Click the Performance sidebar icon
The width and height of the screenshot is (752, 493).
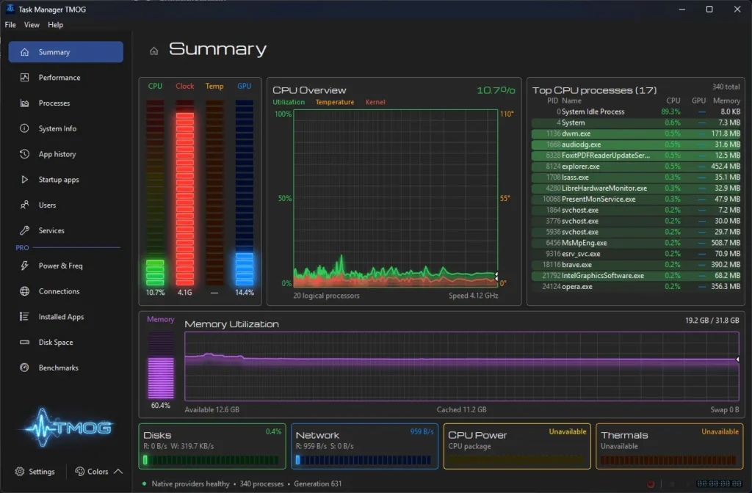(x=24, y=77)
